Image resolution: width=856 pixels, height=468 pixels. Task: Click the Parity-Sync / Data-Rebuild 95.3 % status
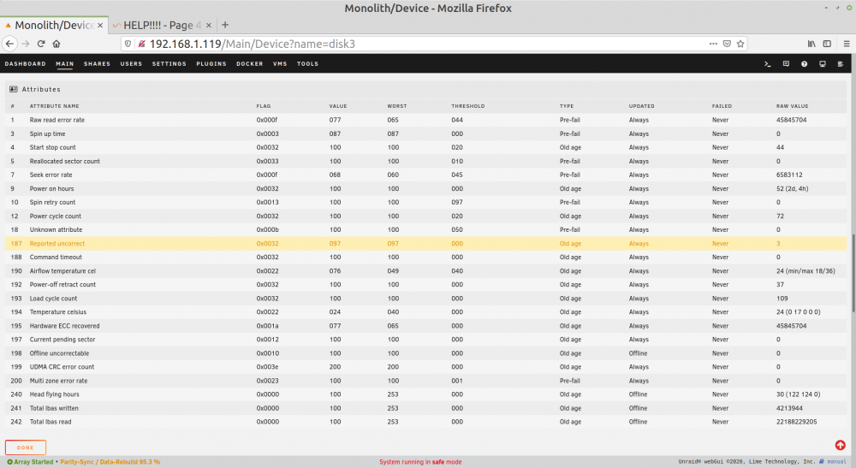110,462
